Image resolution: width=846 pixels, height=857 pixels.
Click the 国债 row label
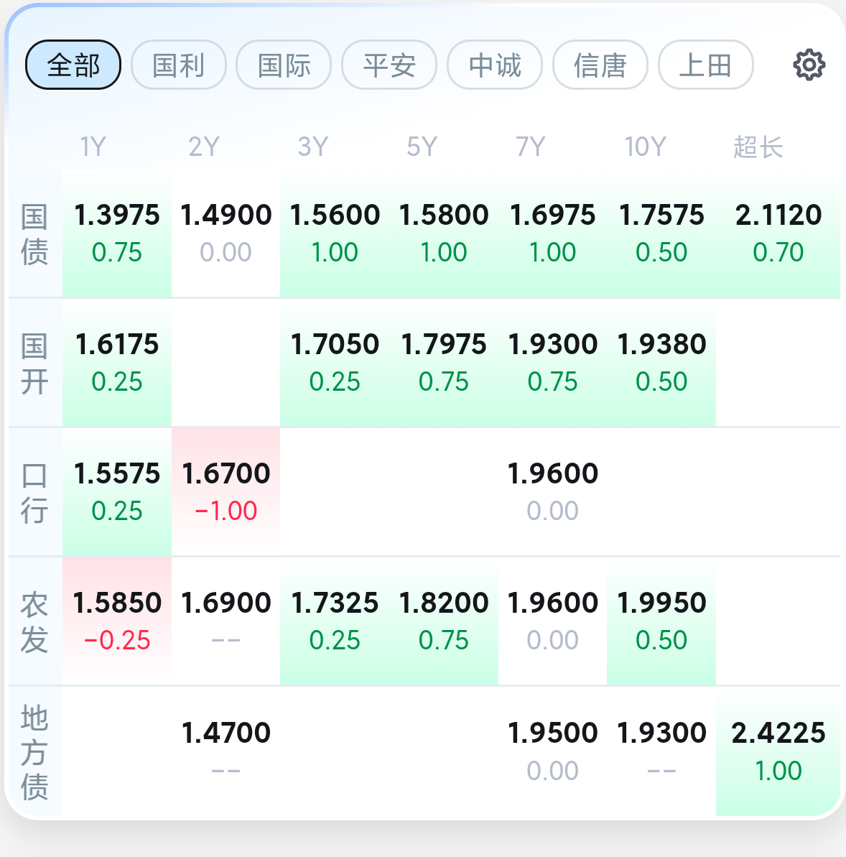pos(34,234)
